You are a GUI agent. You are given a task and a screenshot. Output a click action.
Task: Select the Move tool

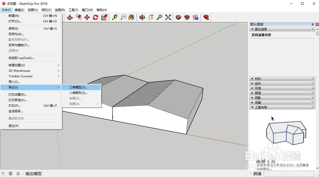pos(87,17)
